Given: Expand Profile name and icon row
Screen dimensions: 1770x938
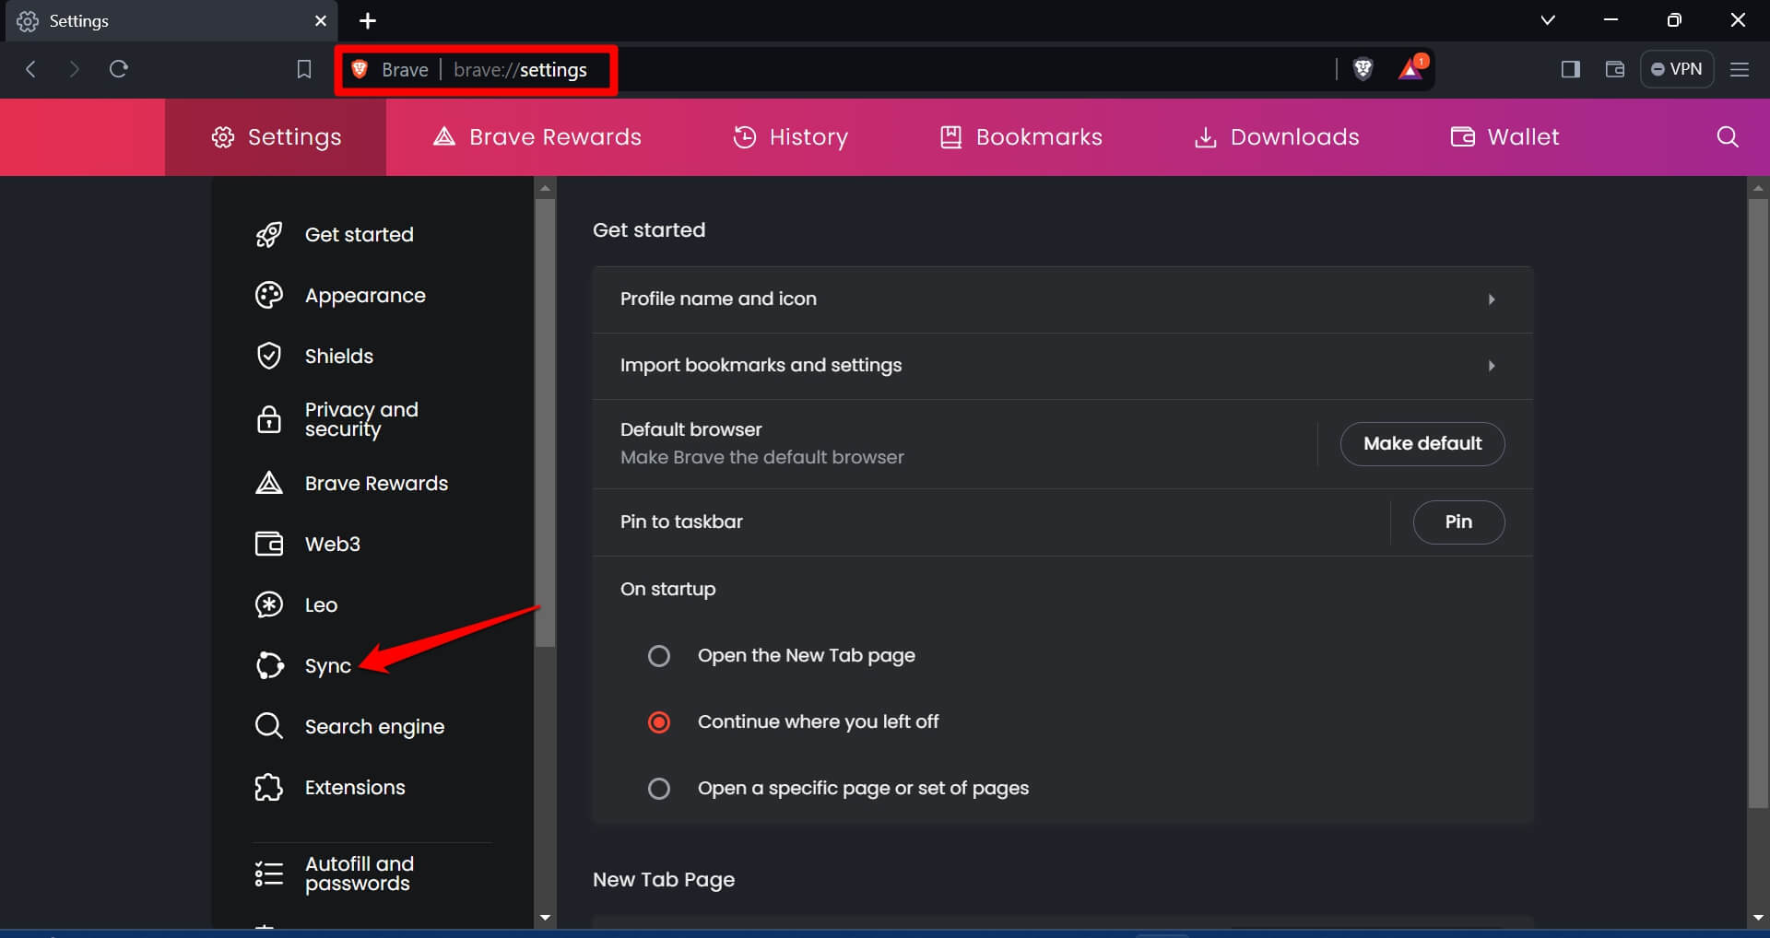Looking at the screenshot, I should pyautogui.click(x=1062, y=299).
